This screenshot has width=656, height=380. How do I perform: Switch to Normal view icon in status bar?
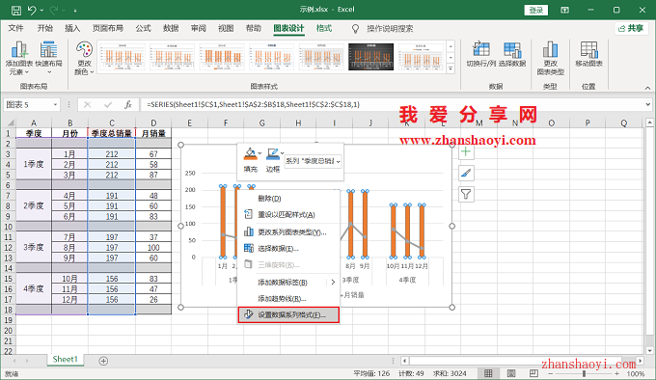click(488, 373)
